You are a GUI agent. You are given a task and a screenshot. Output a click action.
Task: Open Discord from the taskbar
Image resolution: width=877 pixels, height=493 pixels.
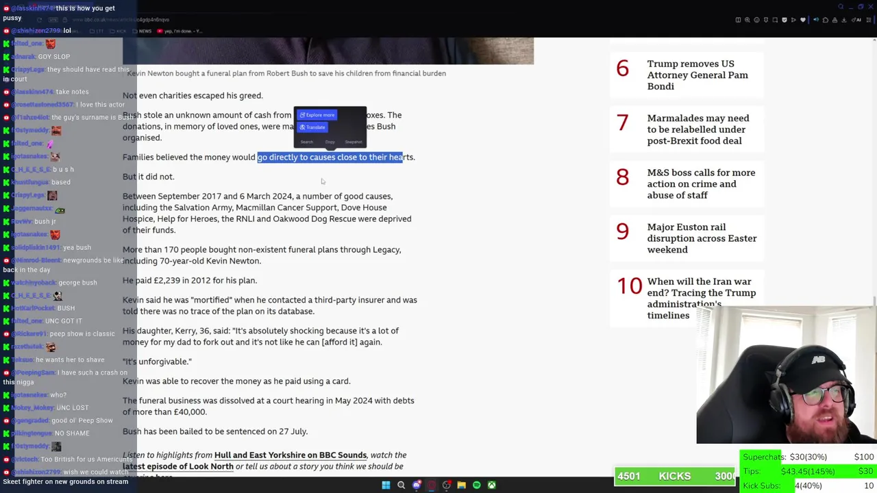(x=417, y=485)
